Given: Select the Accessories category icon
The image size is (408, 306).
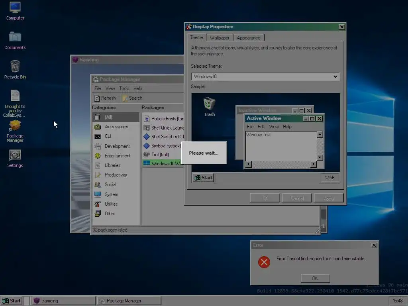Looking at the screenshot, I should (x=98, y=127).
